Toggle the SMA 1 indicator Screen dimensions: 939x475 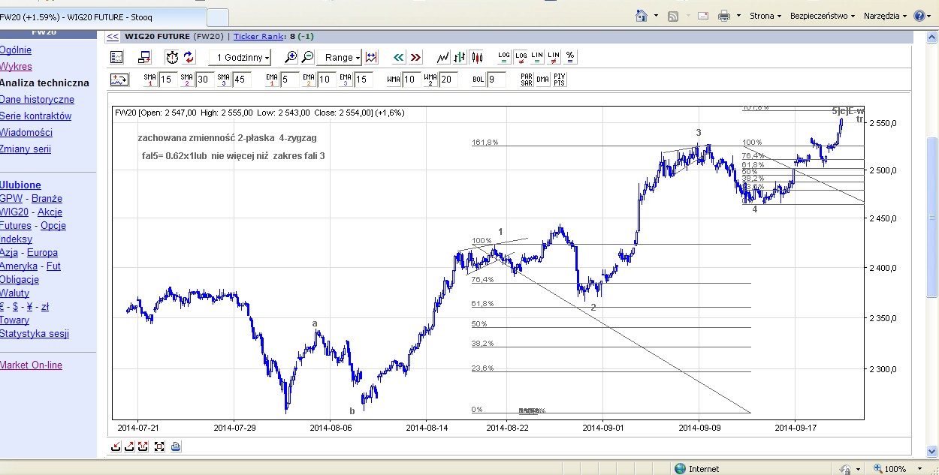point(149,80)
